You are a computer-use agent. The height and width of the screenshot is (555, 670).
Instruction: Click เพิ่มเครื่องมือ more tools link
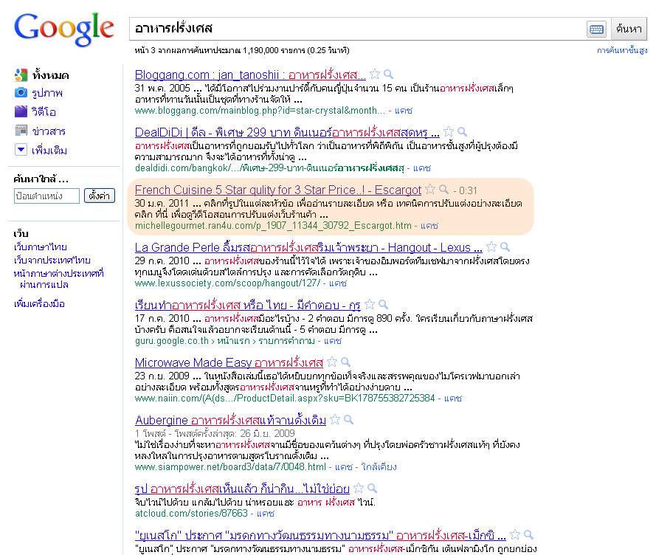click(39, 304)
